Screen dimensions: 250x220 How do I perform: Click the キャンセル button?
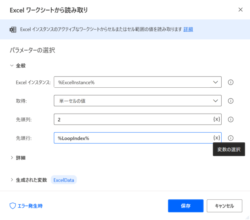click(225, 206)
